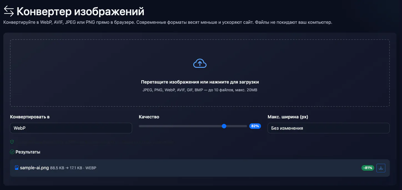Open the Макс. ширина width dropdown

pyautogui.click(x=329, y=128)
